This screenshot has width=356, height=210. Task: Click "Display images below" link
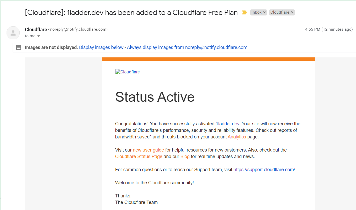click(101, 47)
